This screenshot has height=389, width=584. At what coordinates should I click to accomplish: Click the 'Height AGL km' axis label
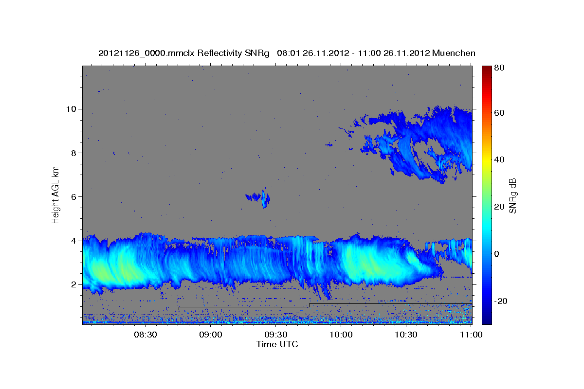55,194
